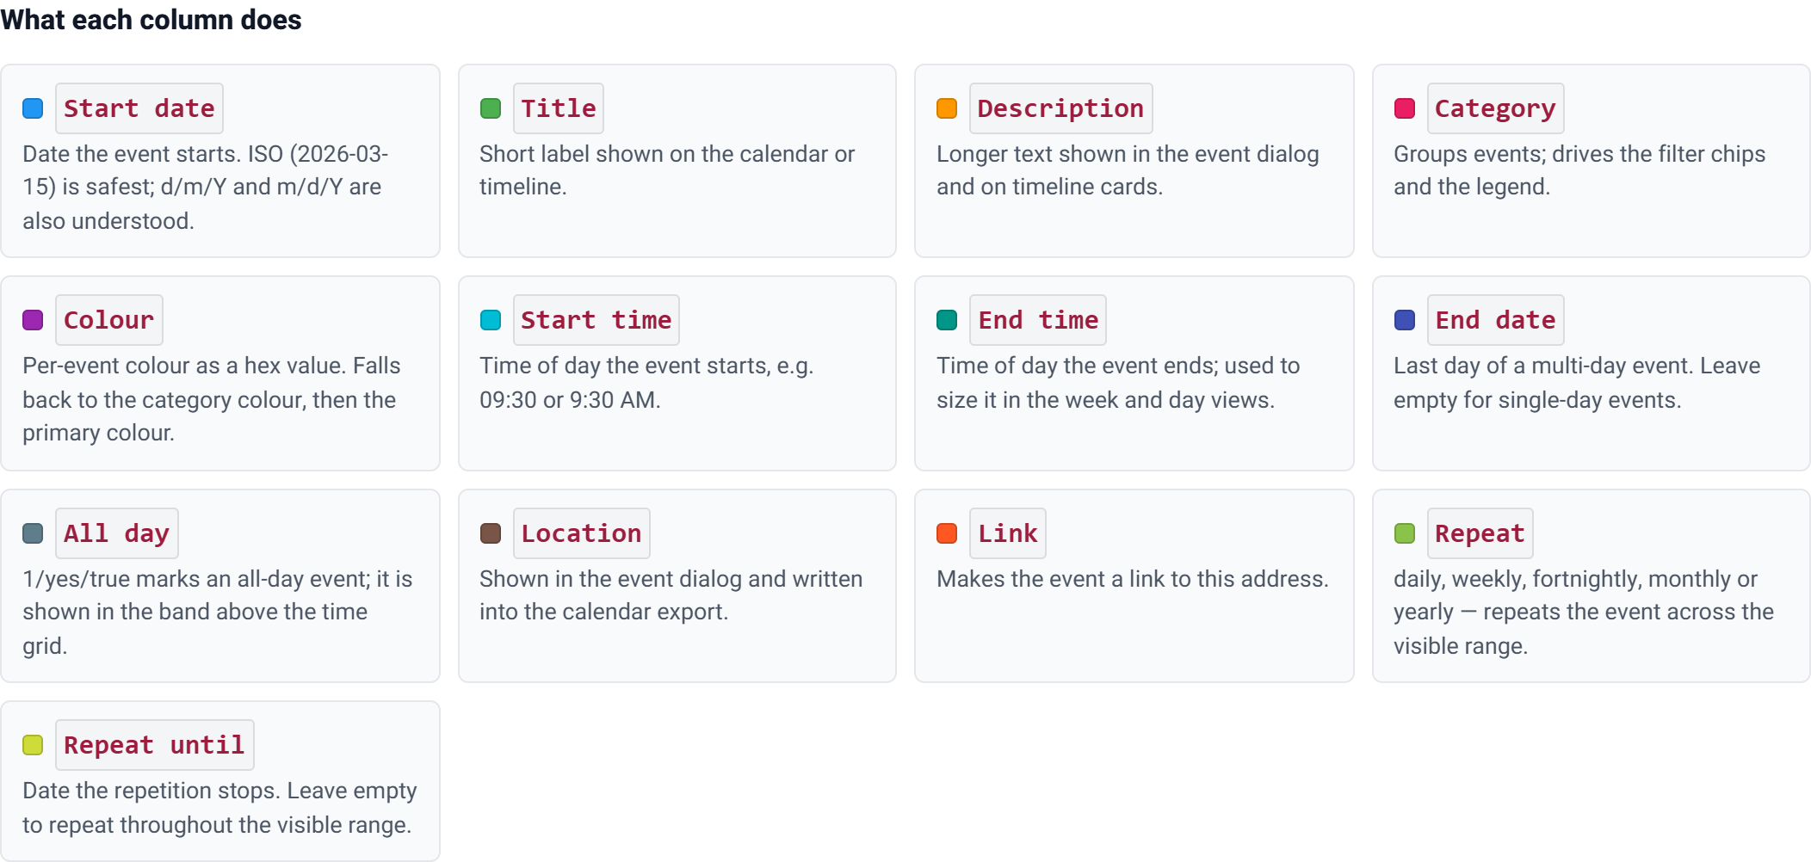Click the blue swatch beside Start date

(x=33, y=108)
